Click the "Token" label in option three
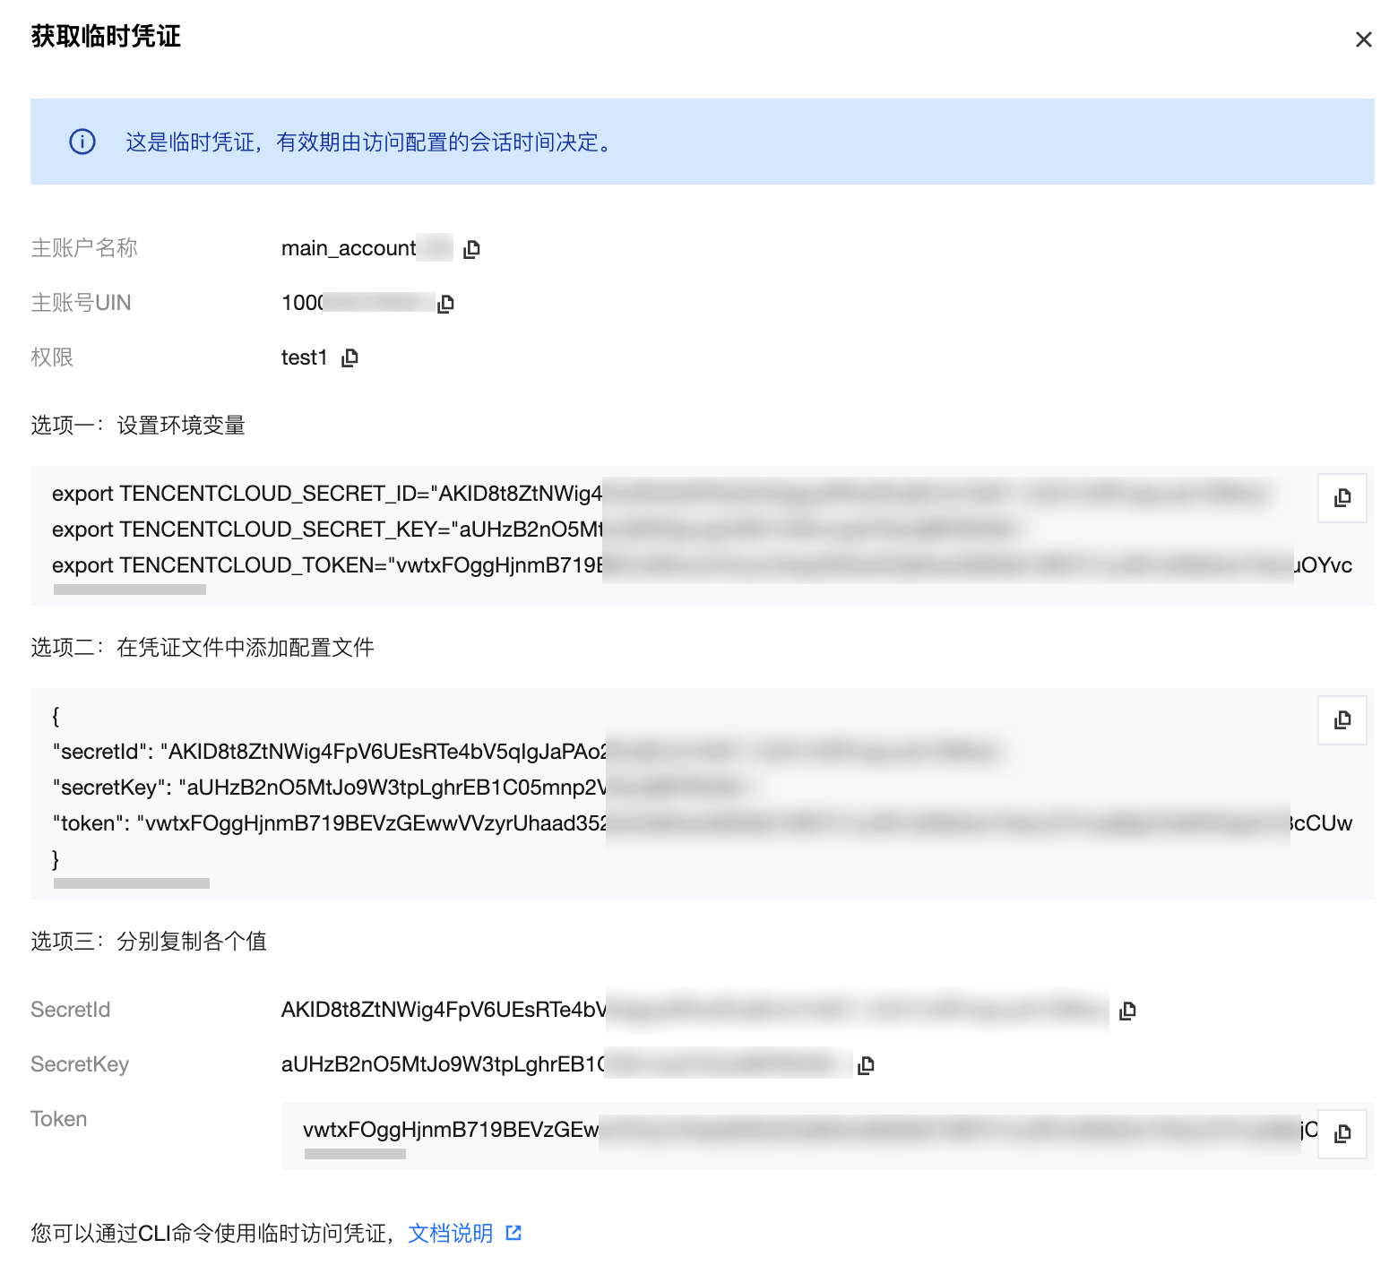Viewport: 1398px width, 1274px height. 58,1119
